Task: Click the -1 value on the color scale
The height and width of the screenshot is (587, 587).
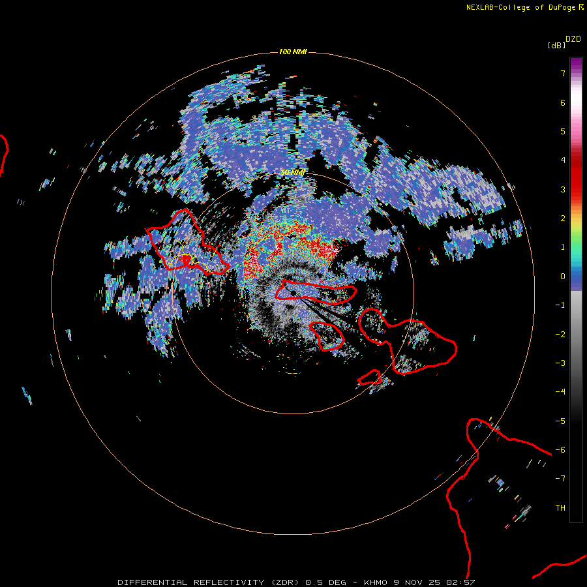Action: click(560, 305)
